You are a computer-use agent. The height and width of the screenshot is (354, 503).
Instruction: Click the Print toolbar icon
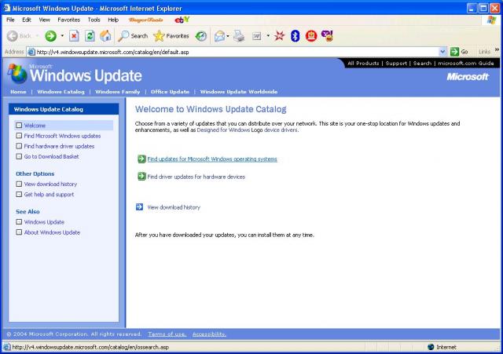[x=239, y=36]
